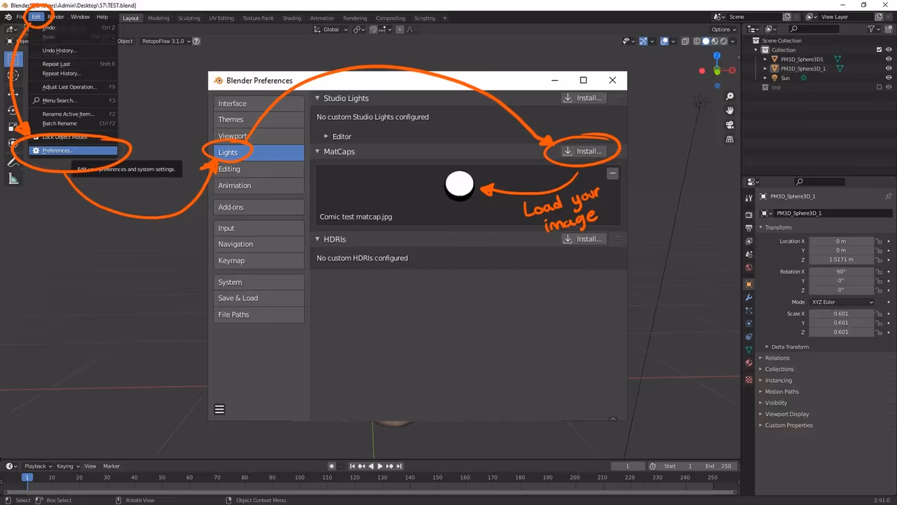Select the Measure tool in left toolbar

[13, 180]
